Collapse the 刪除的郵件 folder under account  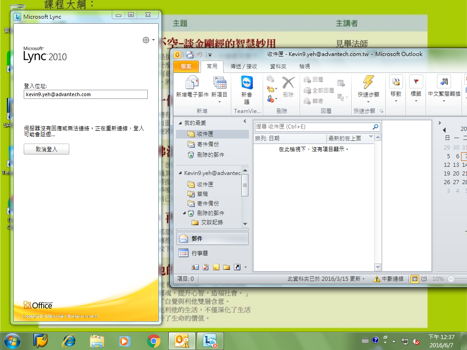[184, 213]
